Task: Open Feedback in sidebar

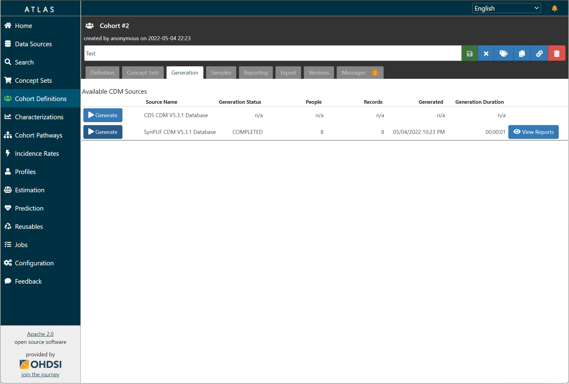Action: pyautogui.click(x=40, y=281)
